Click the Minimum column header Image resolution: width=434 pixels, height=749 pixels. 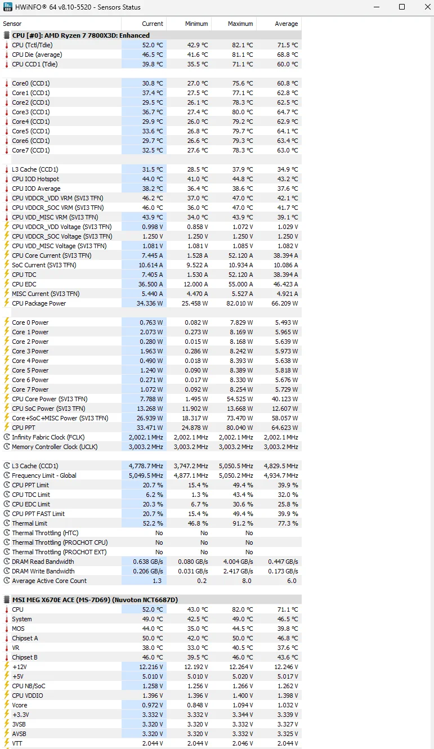click(189, 24)
